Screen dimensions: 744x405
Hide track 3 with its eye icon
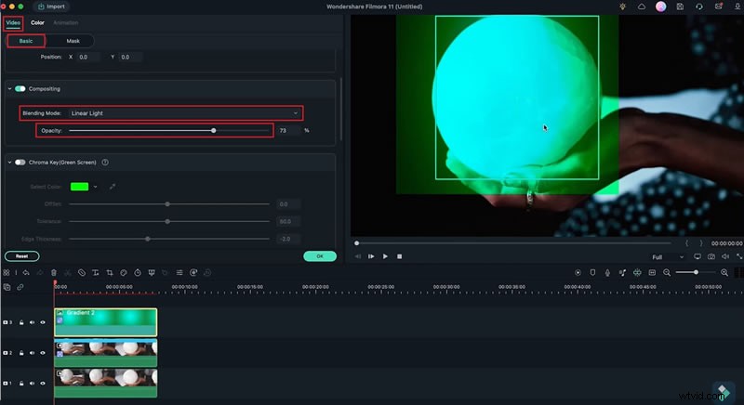pyautogui.click(x=43, y=322)
